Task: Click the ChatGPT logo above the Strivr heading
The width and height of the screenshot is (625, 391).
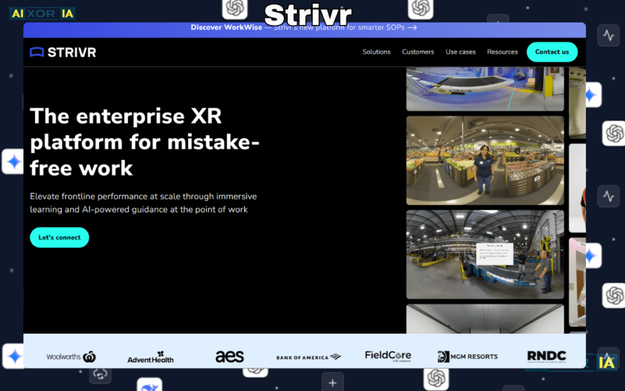Action: (x=235, y=9)
